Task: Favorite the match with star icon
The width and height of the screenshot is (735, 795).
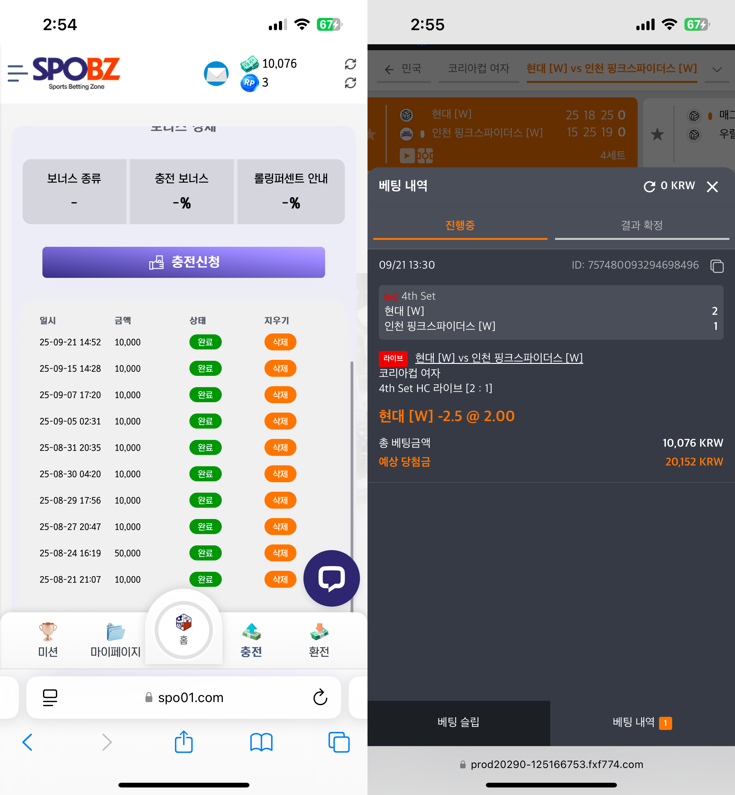Action: [657, 134]
